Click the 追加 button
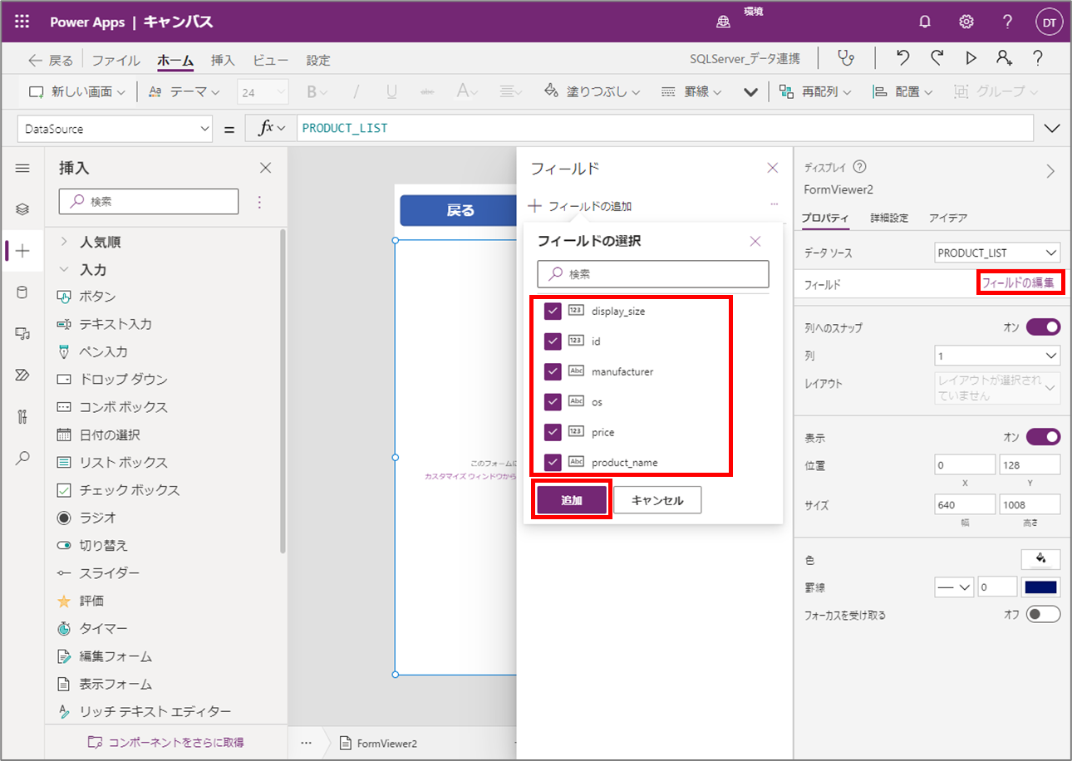Screen dimensions: 1072x761 pos(572,500)
